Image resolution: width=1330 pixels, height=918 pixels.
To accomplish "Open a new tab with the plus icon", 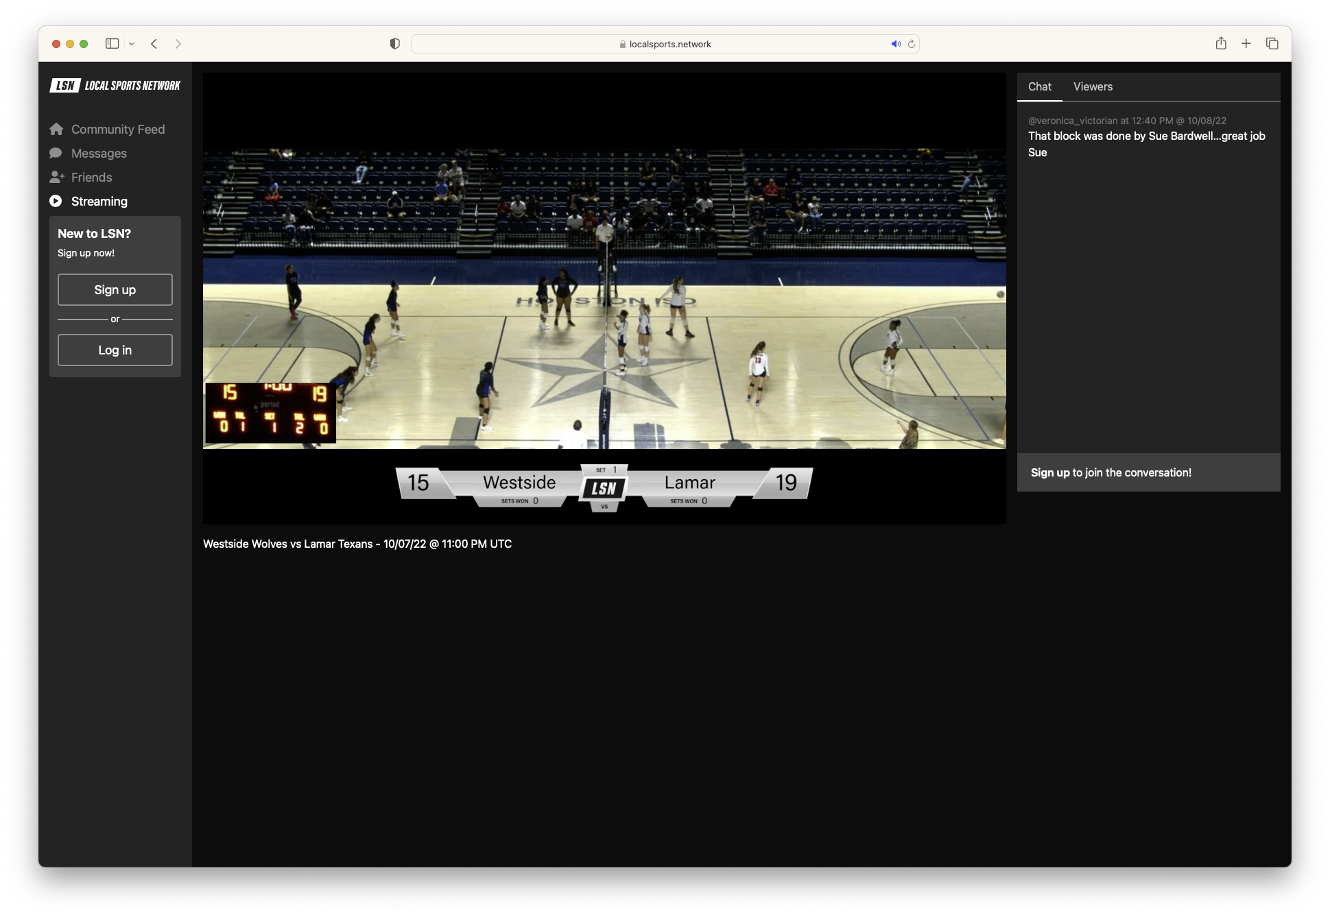I will [1246, 43].
